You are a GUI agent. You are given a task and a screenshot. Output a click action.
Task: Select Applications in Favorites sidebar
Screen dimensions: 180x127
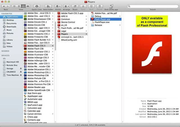pos(11,17)
